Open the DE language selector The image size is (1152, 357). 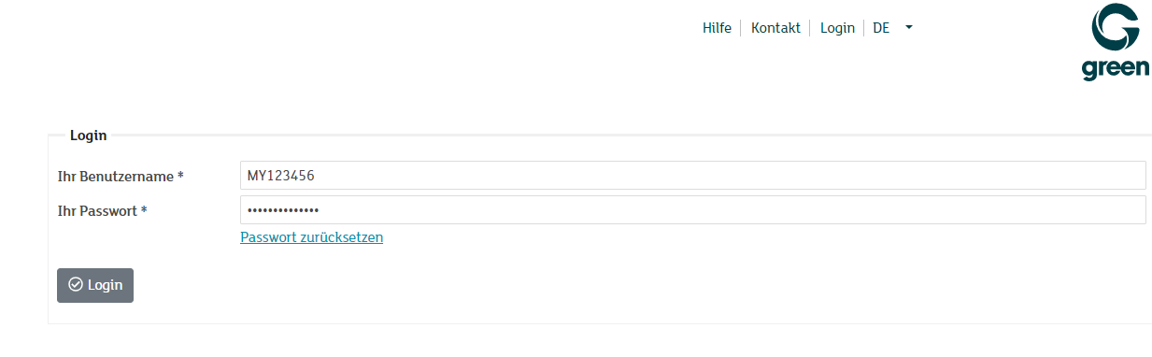(881, 28)
